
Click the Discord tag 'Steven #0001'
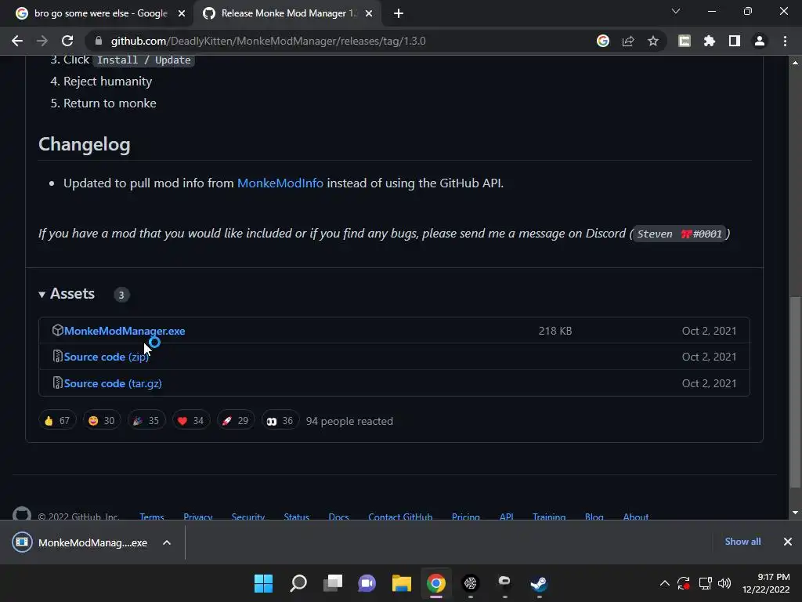tap(679, 234)
